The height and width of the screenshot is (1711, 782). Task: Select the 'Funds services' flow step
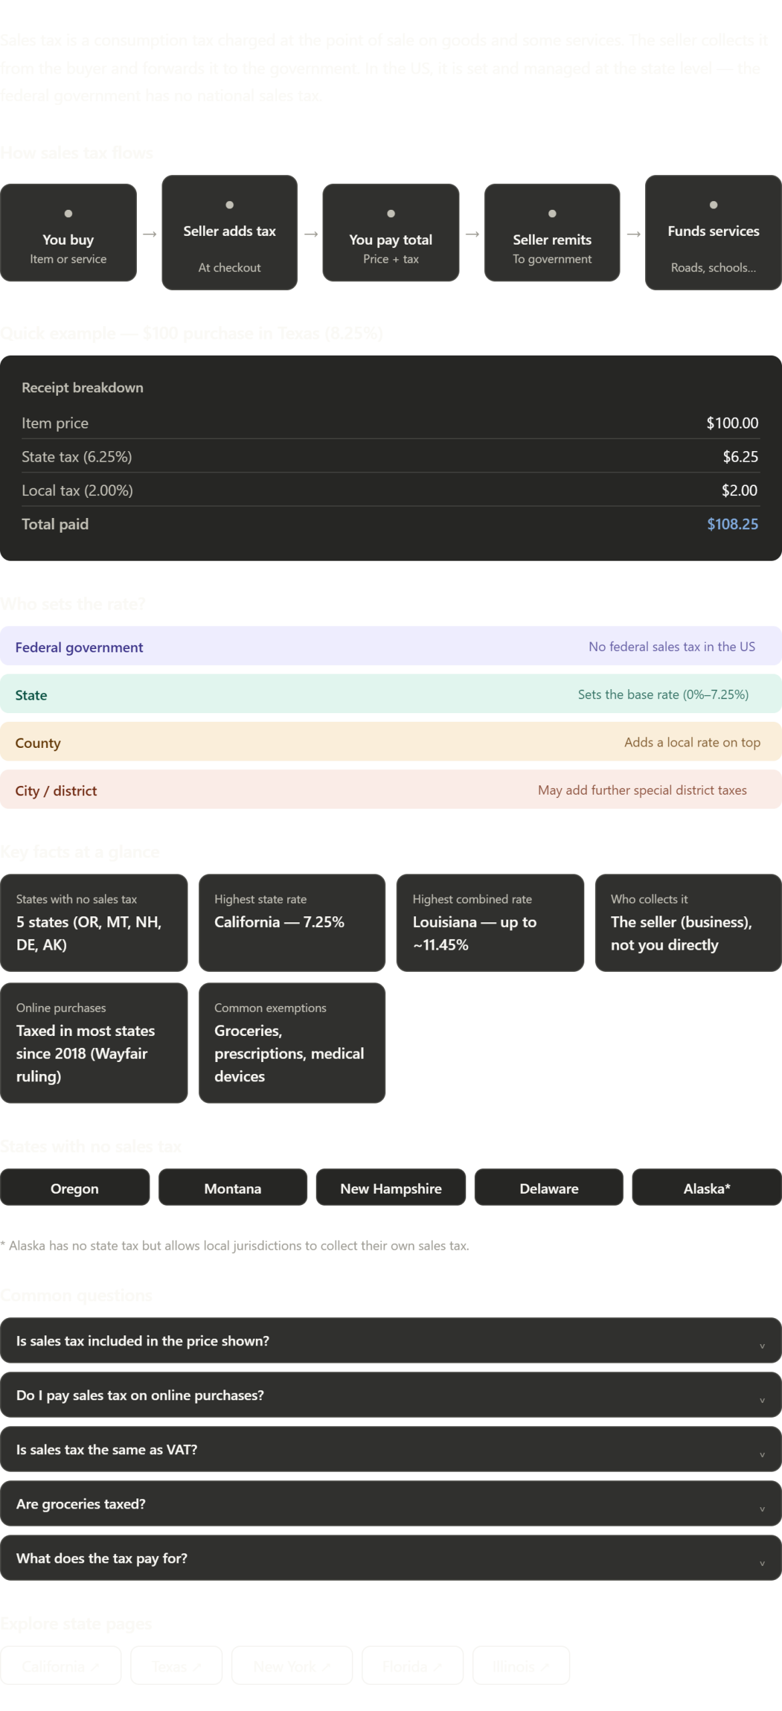(713, 233)
